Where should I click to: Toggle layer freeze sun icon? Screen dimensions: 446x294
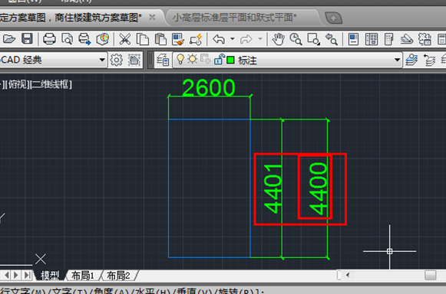(x=192, y=59)
